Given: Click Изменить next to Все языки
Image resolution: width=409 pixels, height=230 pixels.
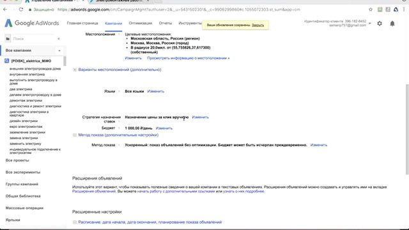Looking at the screenshot, I should click(x=156, y=91).
